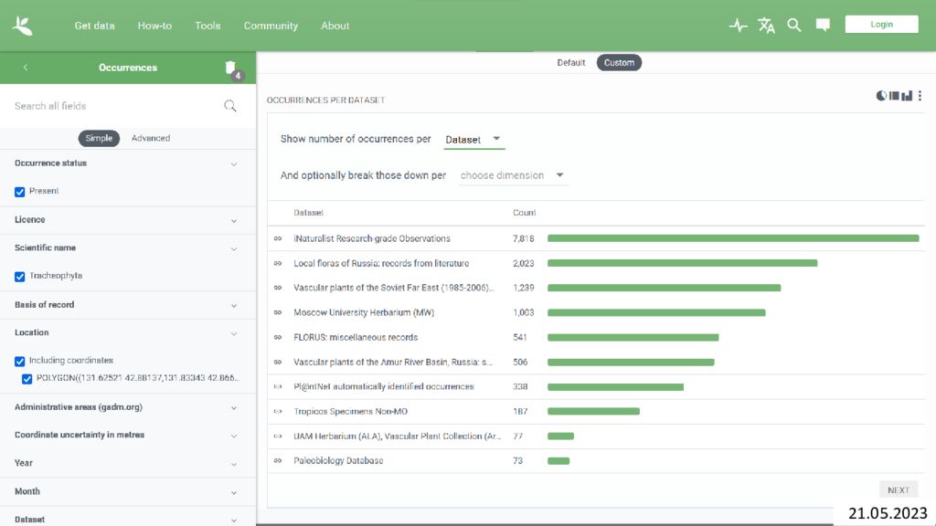Open the Community menu
Viewport: 936px width, 526px height.
pos(271,26)
